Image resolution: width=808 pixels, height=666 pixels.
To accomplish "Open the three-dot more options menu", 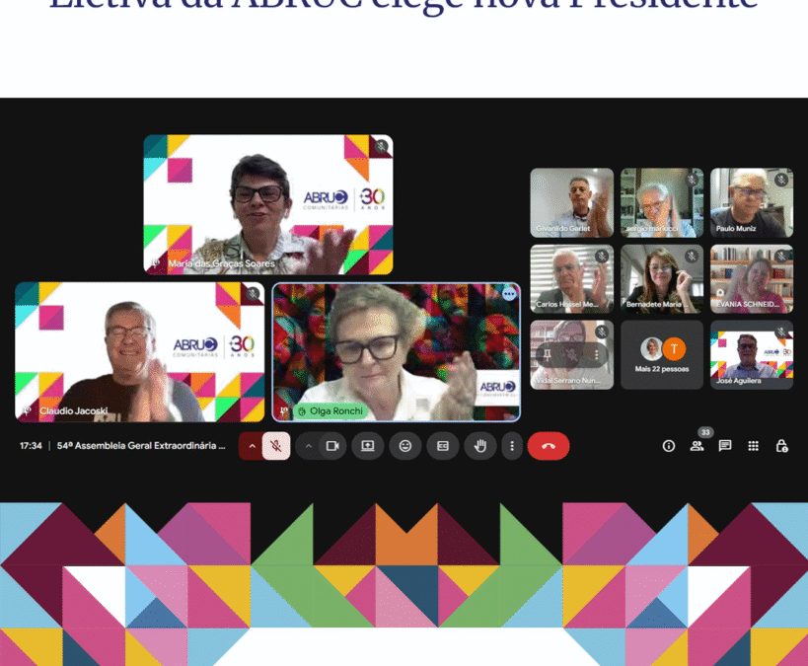I will click(511, 446).
